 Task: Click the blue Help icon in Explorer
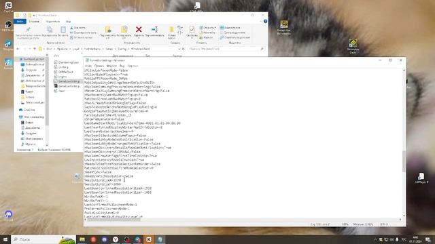(x=265, y=21)
